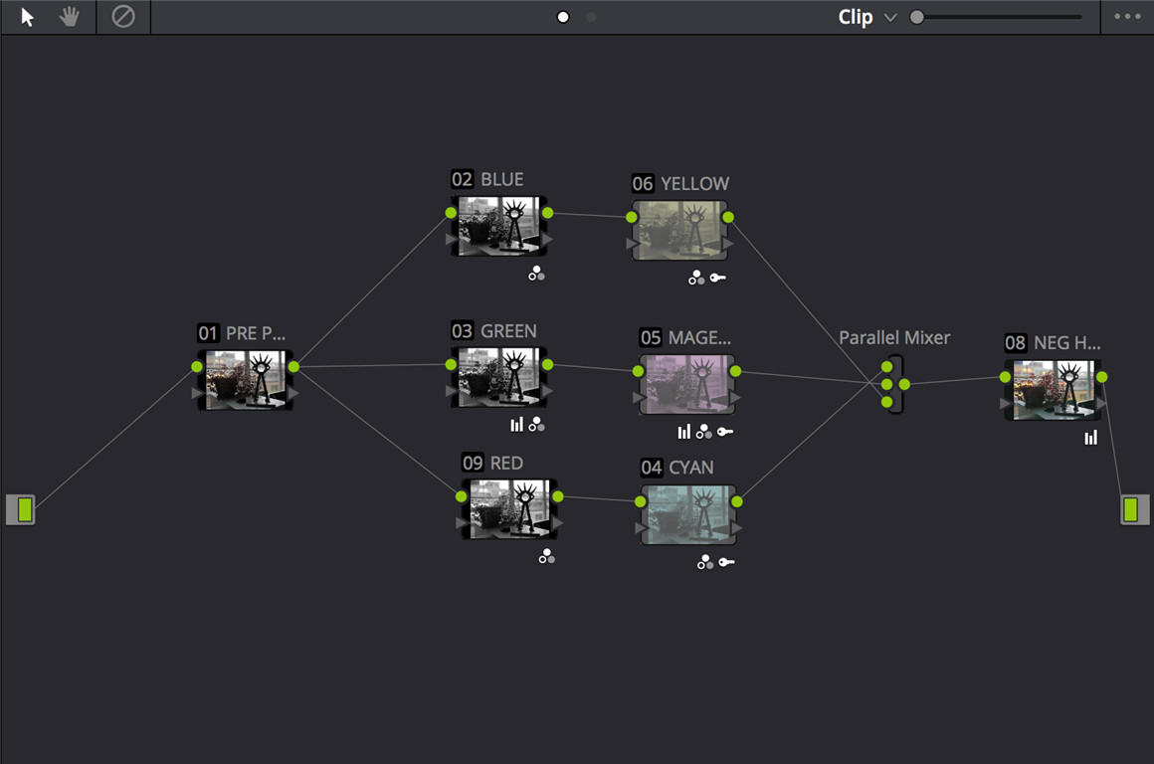
Task: Switch to second page dot indicator
Action: pyautogui.click(x=591, y=17)
